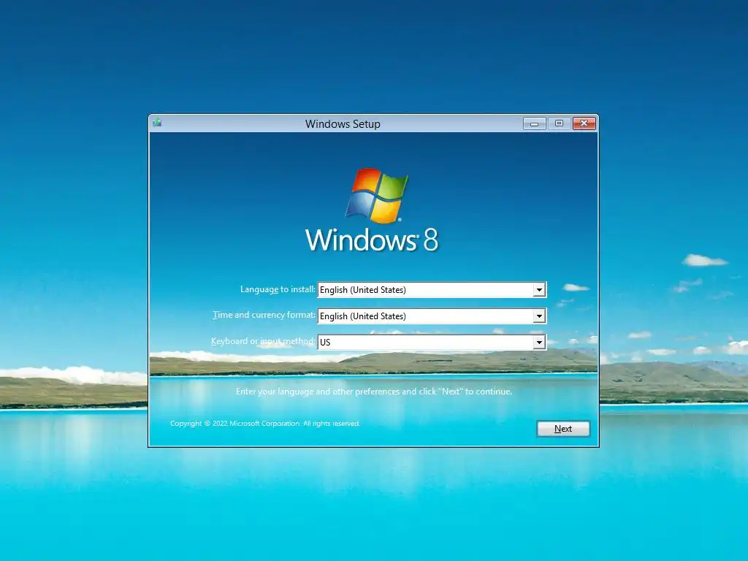This screenshot has width=748, height=561.
Task: Click the Windows Setup title text
Action: tap(343, 124)
